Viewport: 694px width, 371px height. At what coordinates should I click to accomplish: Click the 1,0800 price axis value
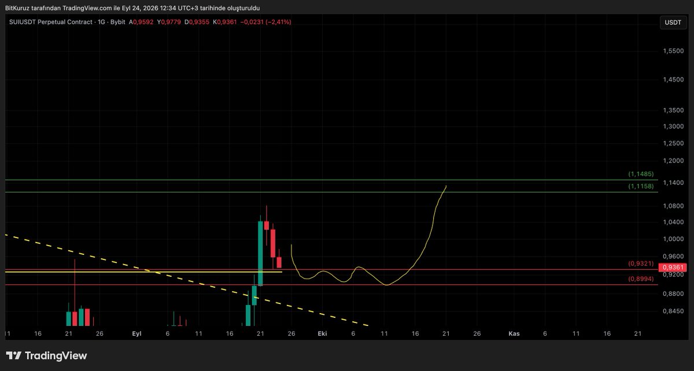[x=673, y=206]
